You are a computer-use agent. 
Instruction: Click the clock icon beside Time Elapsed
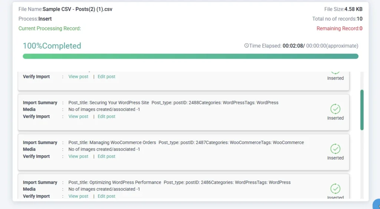click(246, 46)
